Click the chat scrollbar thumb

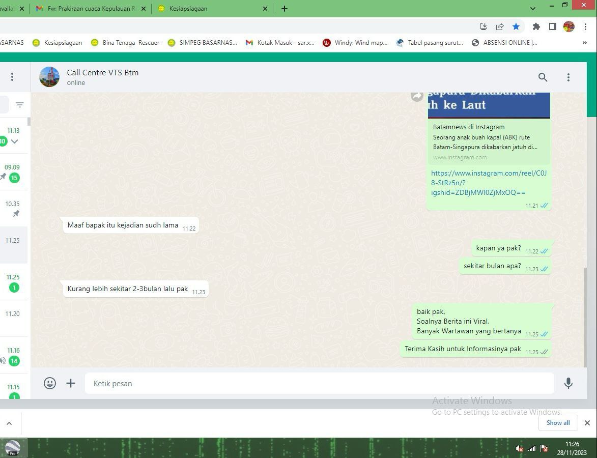pos(584,316)
